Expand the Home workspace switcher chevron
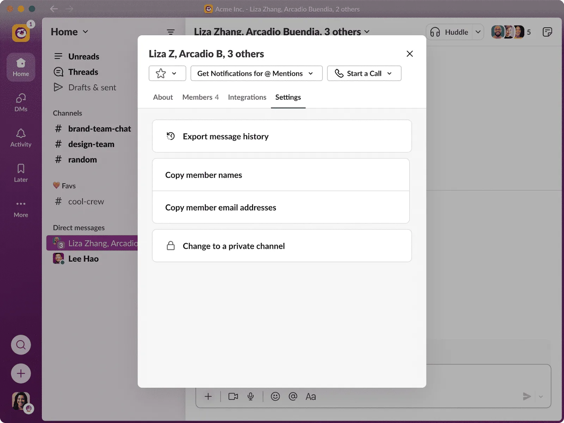 (85, 32)
